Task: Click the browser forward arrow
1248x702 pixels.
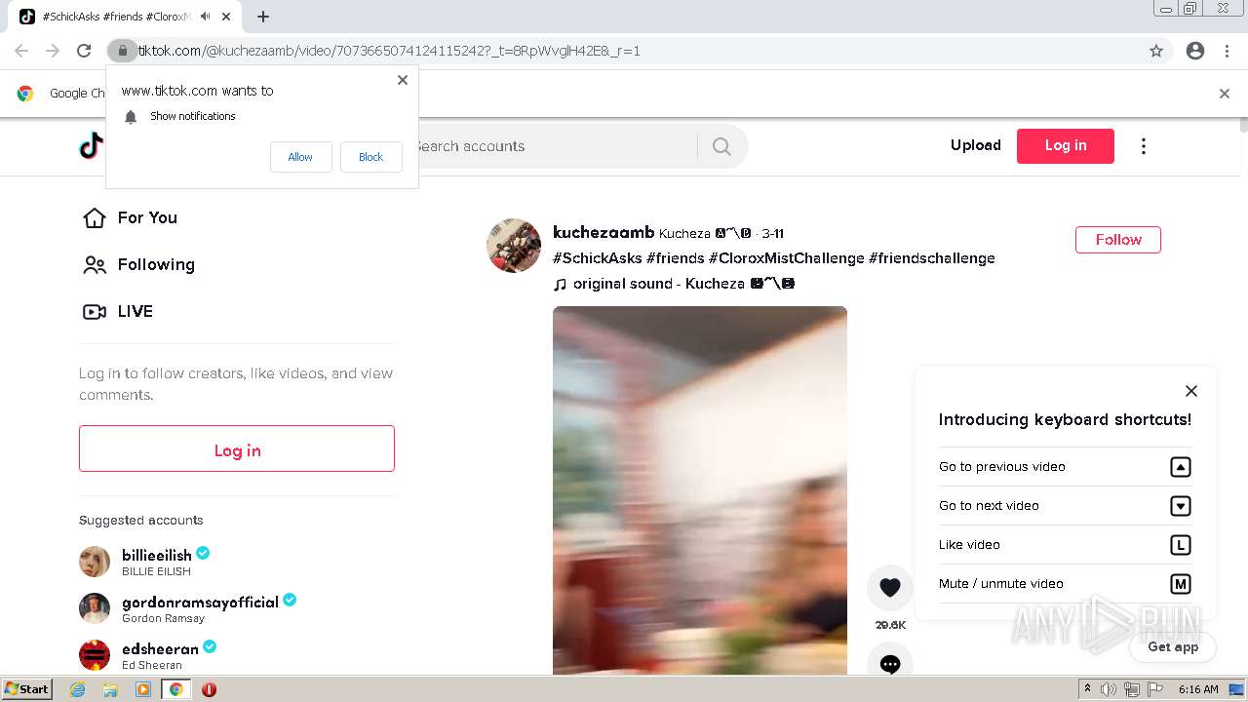Action: pyautogui.click(x=53, y=51)
